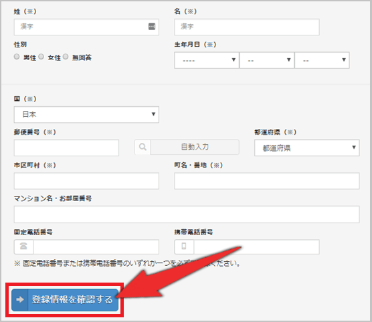Focus the 名 given name field

(247, 27)
